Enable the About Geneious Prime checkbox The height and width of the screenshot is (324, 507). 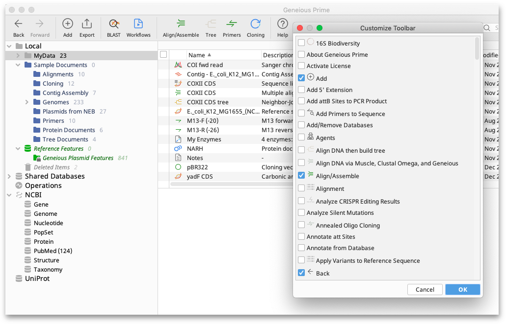pos(301,54)
